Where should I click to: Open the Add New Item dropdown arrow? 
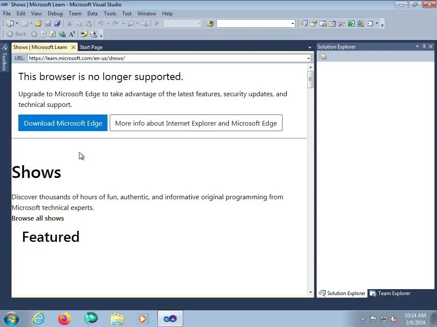point(31,24)
